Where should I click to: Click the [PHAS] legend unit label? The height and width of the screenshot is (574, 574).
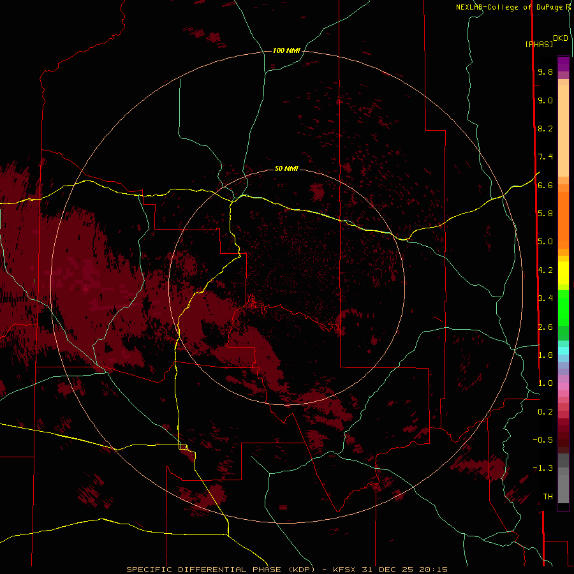(x=539, y=45)
